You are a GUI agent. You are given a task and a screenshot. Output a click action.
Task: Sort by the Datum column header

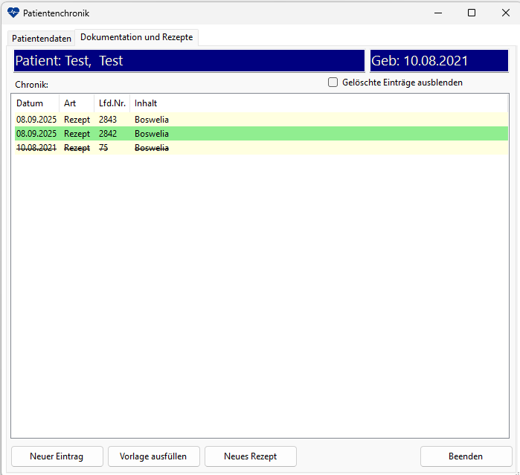tap(36, 103)
